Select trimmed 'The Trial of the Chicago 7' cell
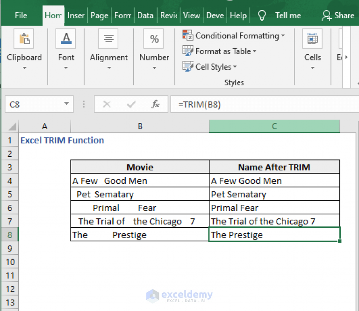Screen dimensions: 359x311 point(274,221)
